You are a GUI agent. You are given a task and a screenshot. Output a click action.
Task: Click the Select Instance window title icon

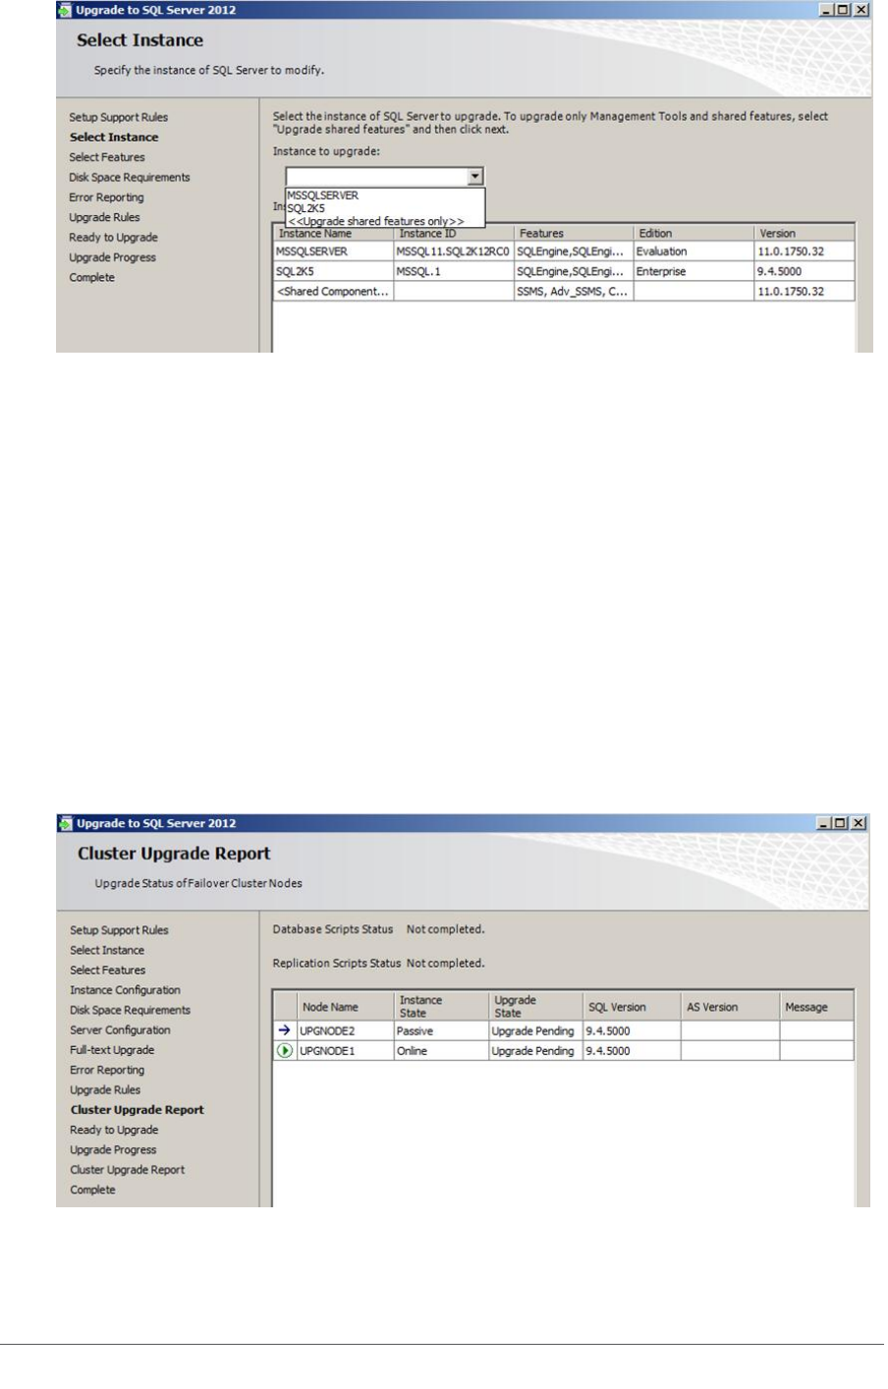(65, 10)
